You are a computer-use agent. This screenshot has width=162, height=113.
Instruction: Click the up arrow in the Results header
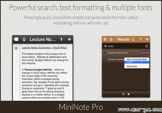click(141, 39)
